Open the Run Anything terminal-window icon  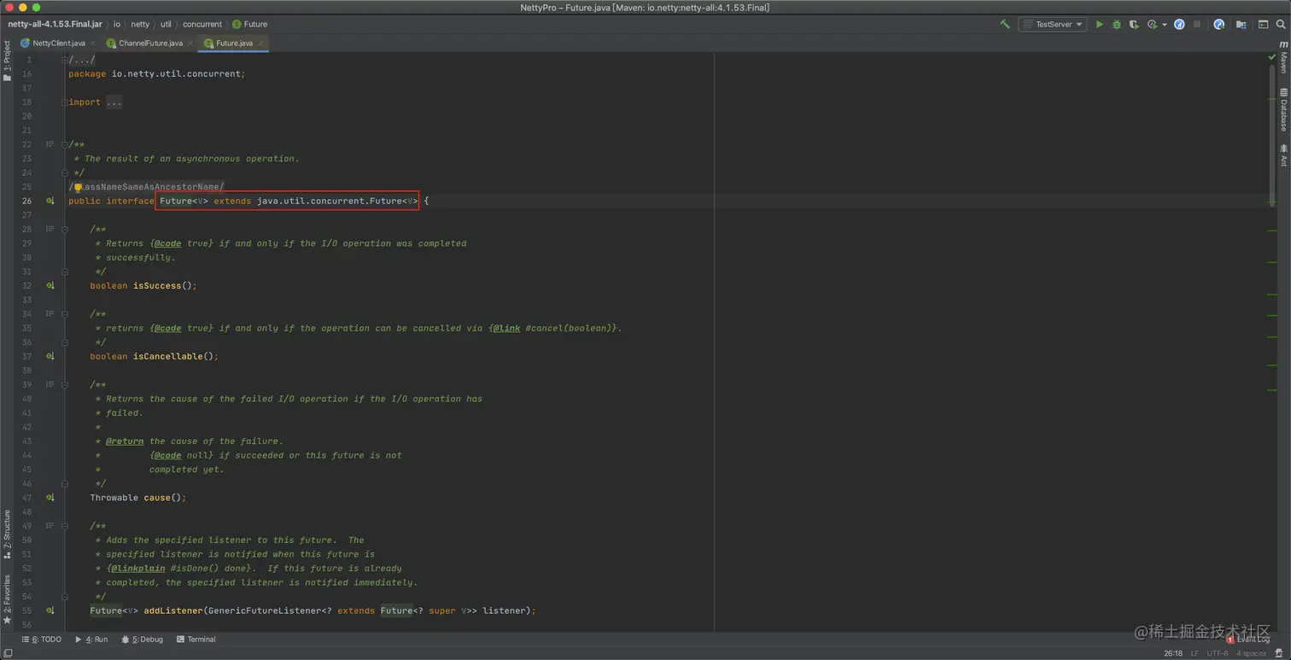click(x=1263, y=24)
